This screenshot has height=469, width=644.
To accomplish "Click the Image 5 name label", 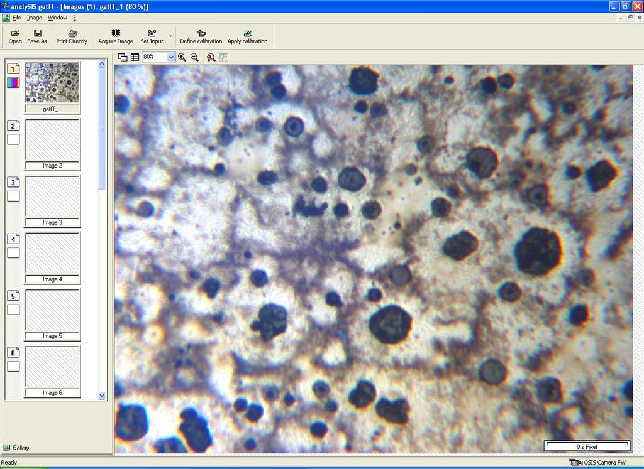I will click(52, 336).
